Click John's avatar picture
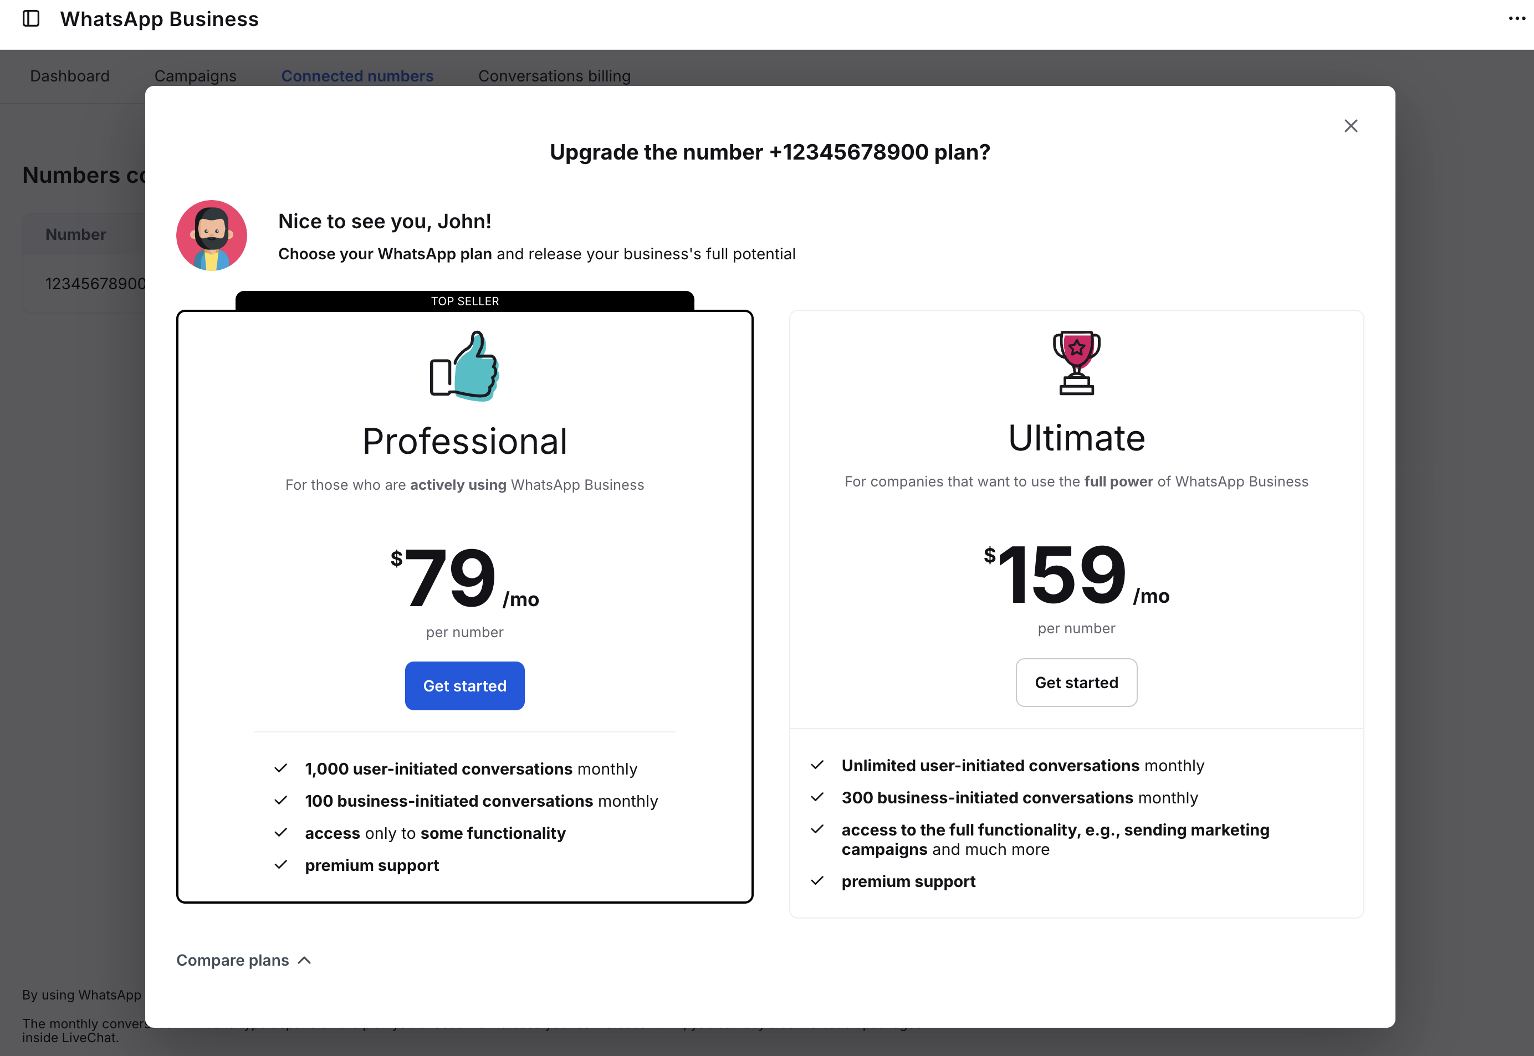 pyautogui.click(x=211, y=235)
